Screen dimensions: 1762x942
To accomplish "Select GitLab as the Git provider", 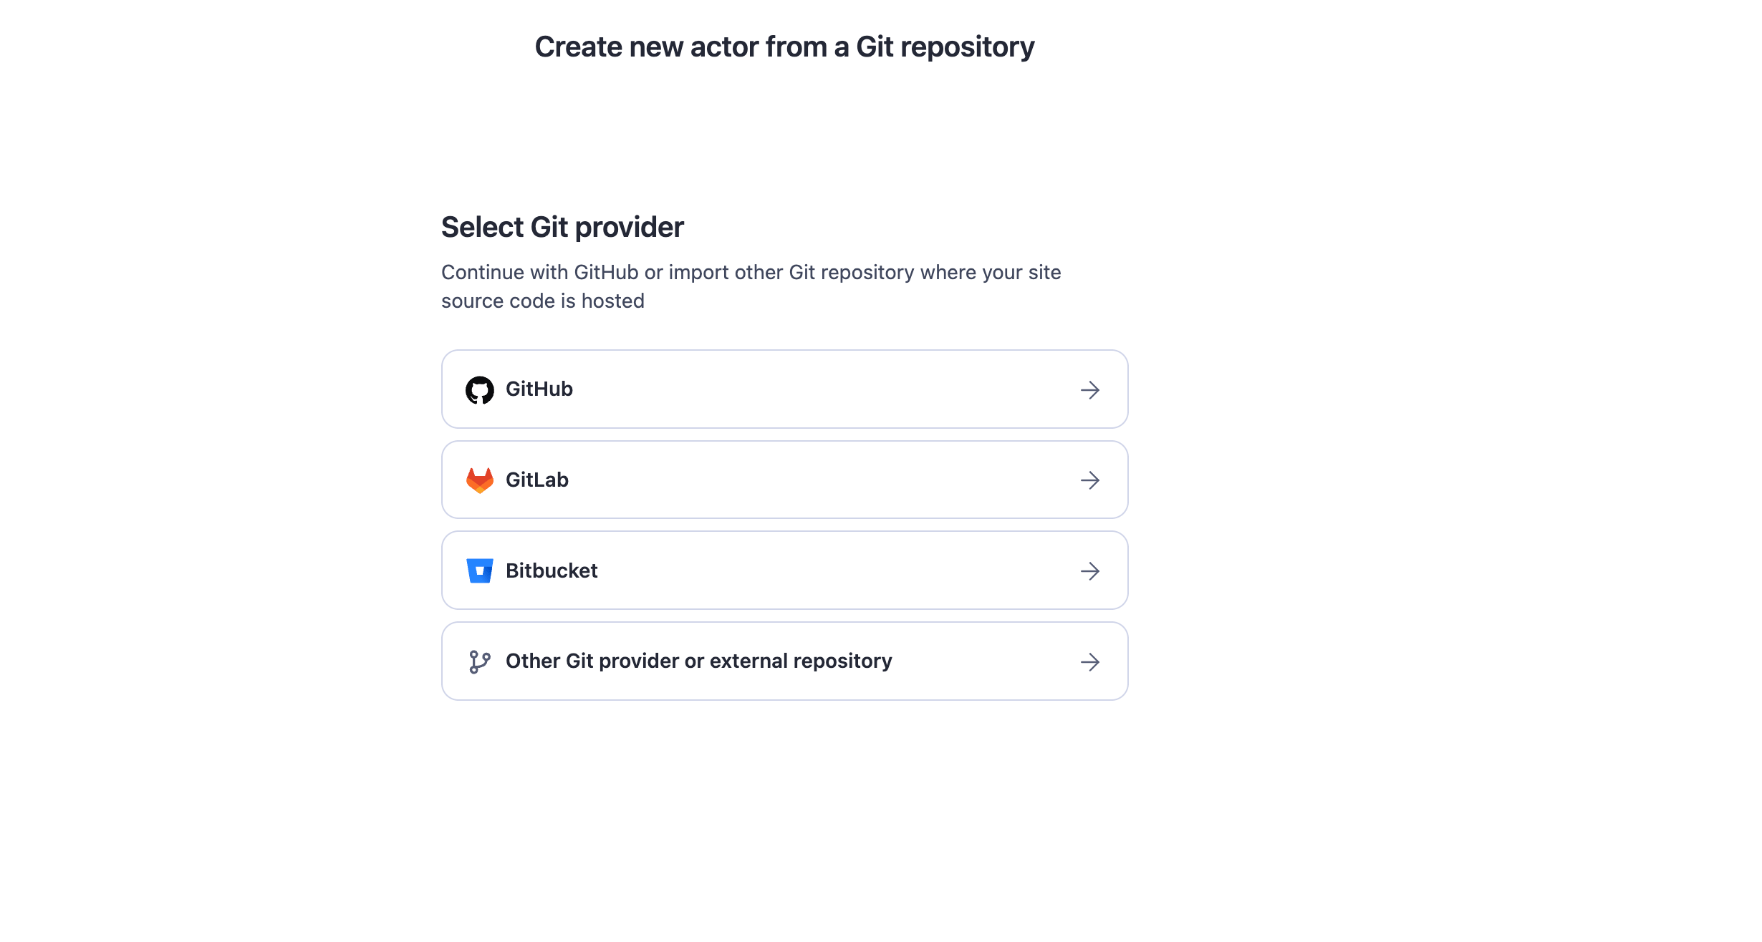I will click(x=784, y=480).
